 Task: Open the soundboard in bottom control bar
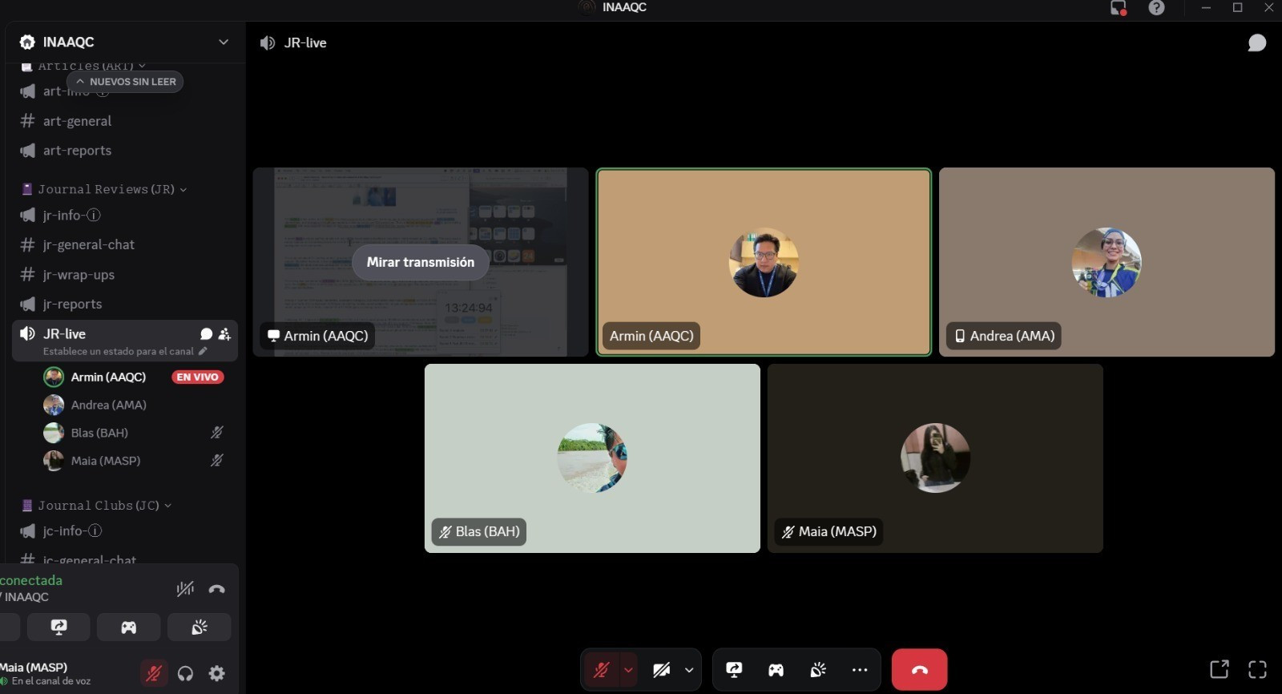817,670
